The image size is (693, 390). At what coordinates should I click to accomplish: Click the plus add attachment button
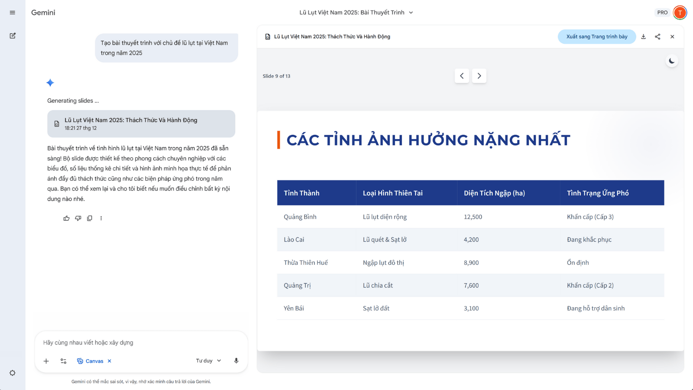(46, 361)
